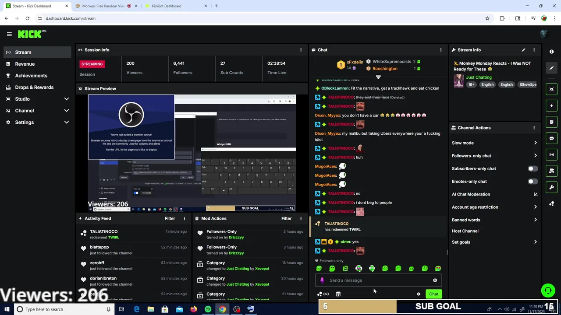Click xFxdeiin top gifter name
The width and height of the screenshot is (561, 315).
pyautogui.click(x=355, y=62)
